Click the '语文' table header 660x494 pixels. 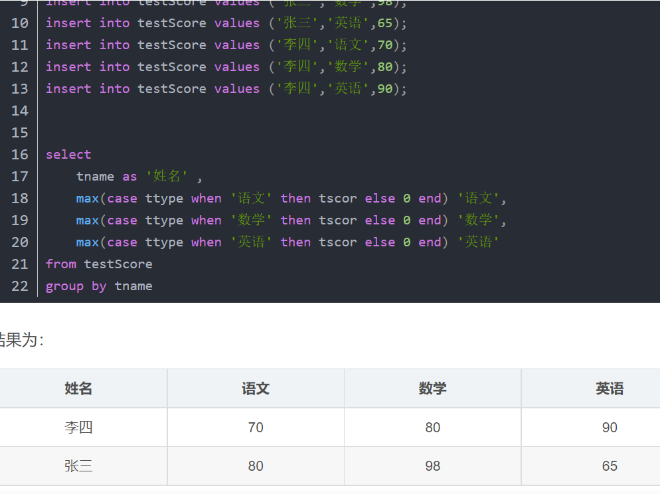click(256, 388)
